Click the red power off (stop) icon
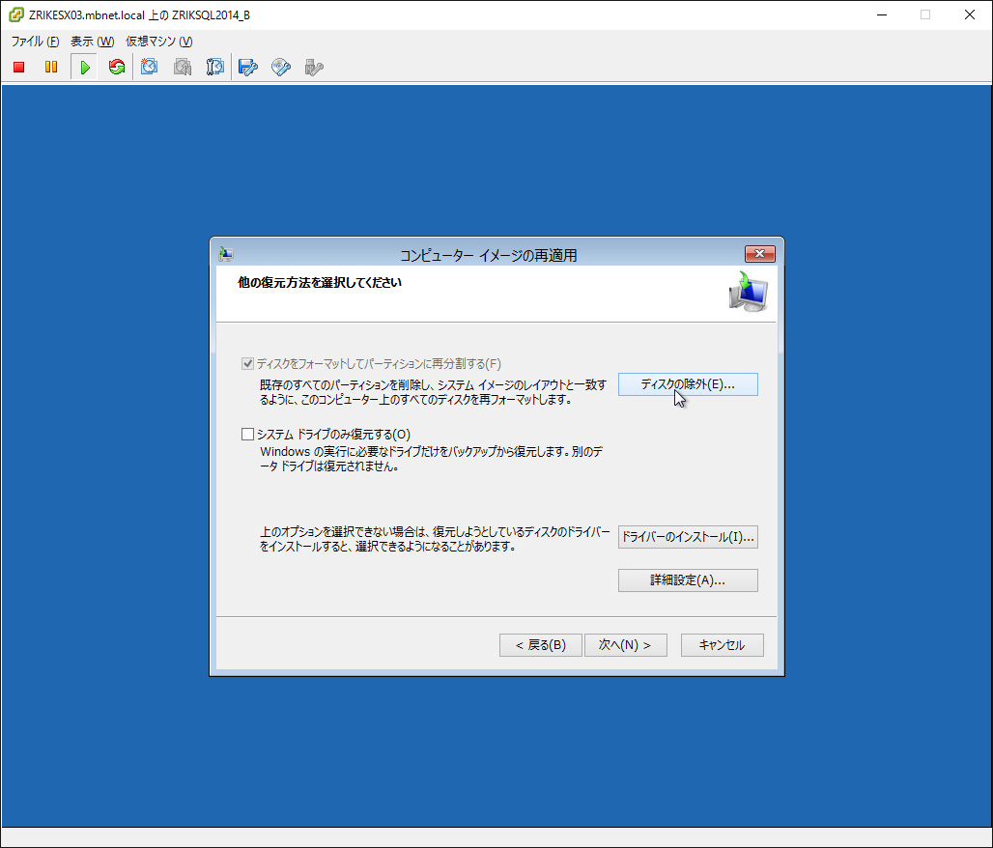 (18, 68)
